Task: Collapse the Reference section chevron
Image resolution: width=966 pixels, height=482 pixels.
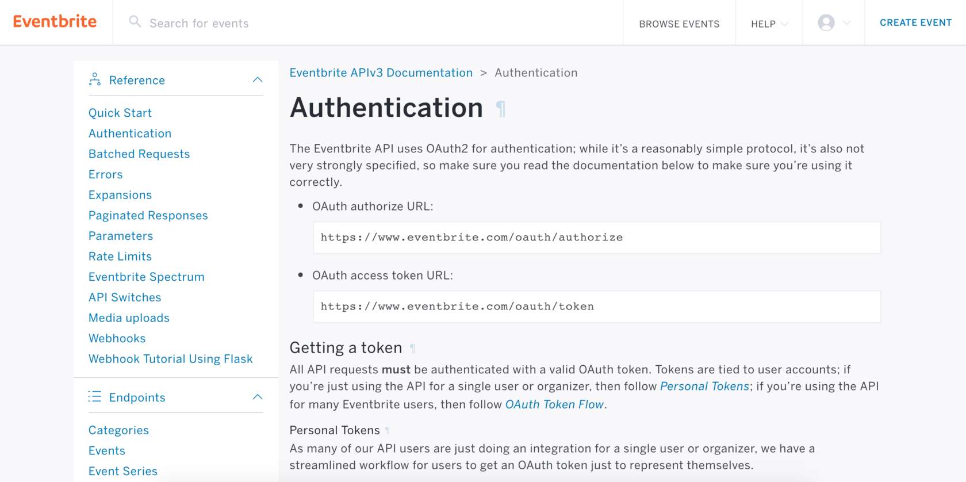Action: tap(258, 79)
